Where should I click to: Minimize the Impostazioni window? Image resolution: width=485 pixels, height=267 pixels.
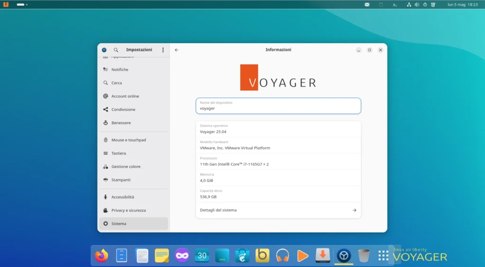359,50
